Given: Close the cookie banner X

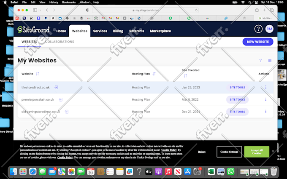Looking at the screenshot, I should (273, 151).
